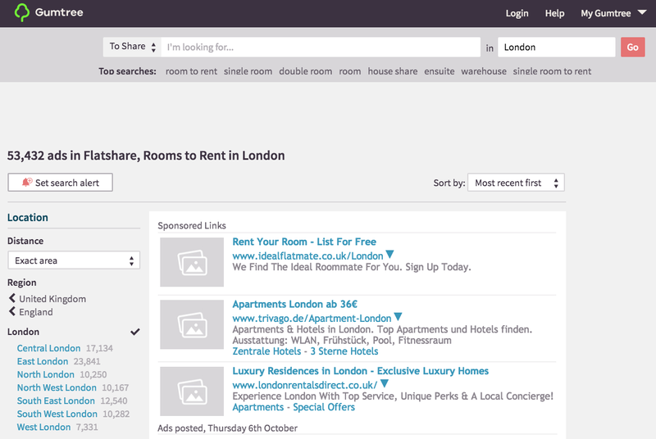Filter by Central London
Viewport: 656px width, 439px height.
point(48,348)
